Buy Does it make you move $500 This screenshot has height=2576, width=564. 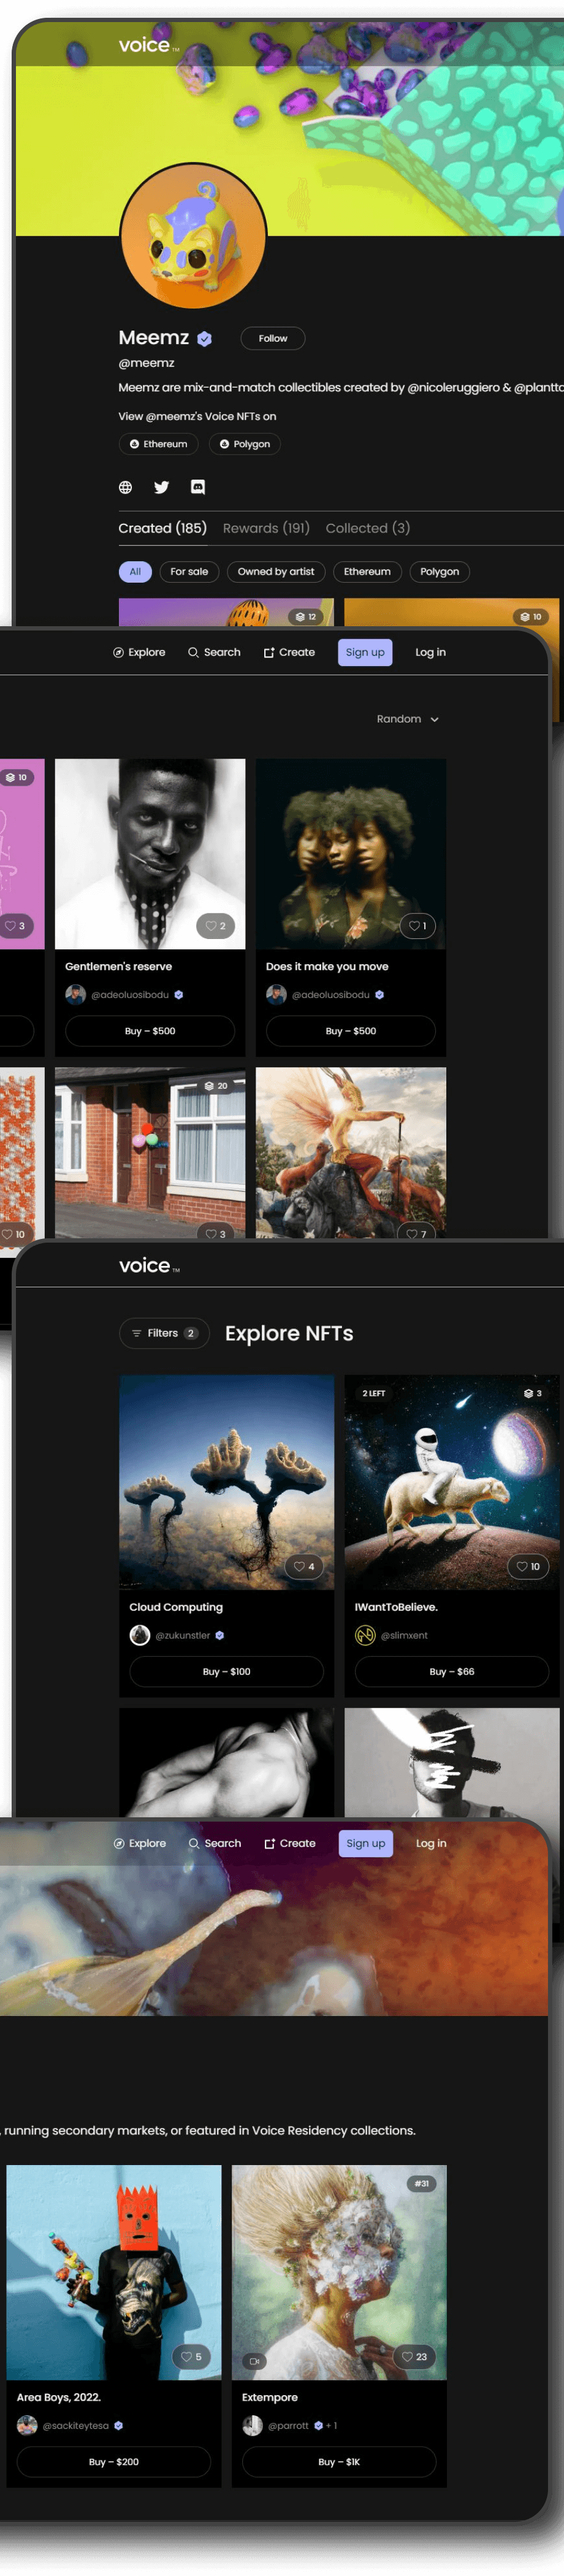[351, 1031]
